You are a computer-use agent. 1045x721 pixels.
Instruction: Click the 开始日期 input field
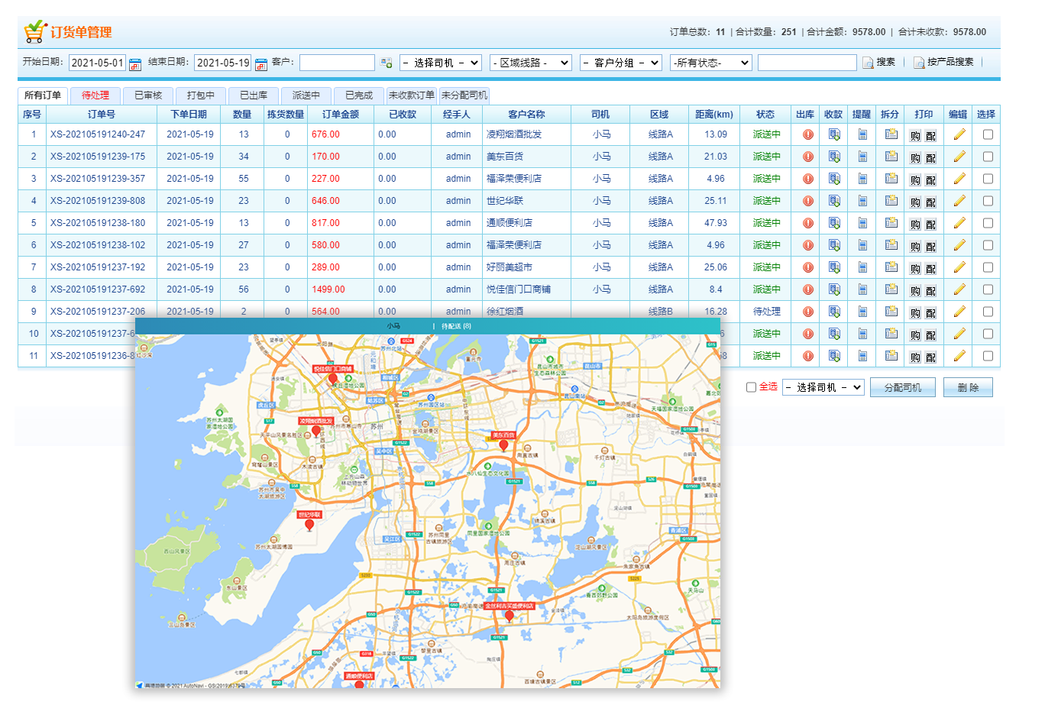97,63
